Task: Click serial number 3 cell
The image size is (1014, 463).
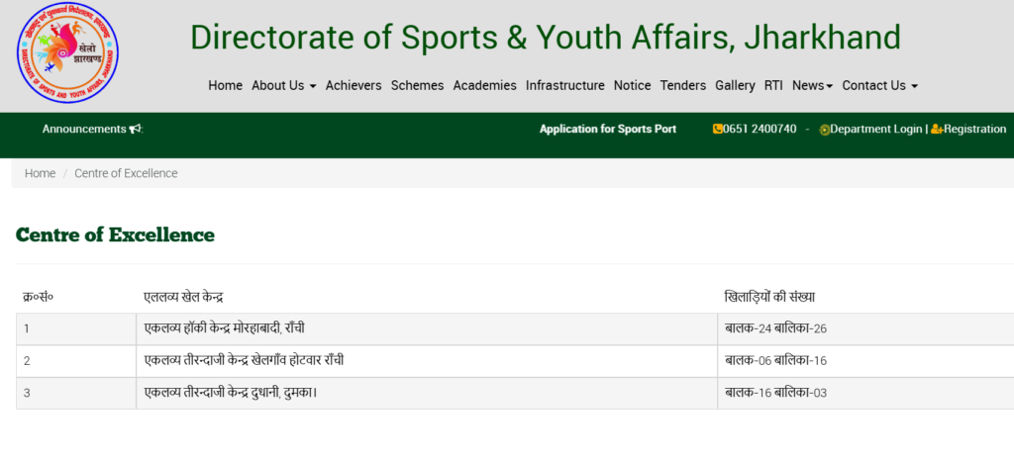Action: 76,393
